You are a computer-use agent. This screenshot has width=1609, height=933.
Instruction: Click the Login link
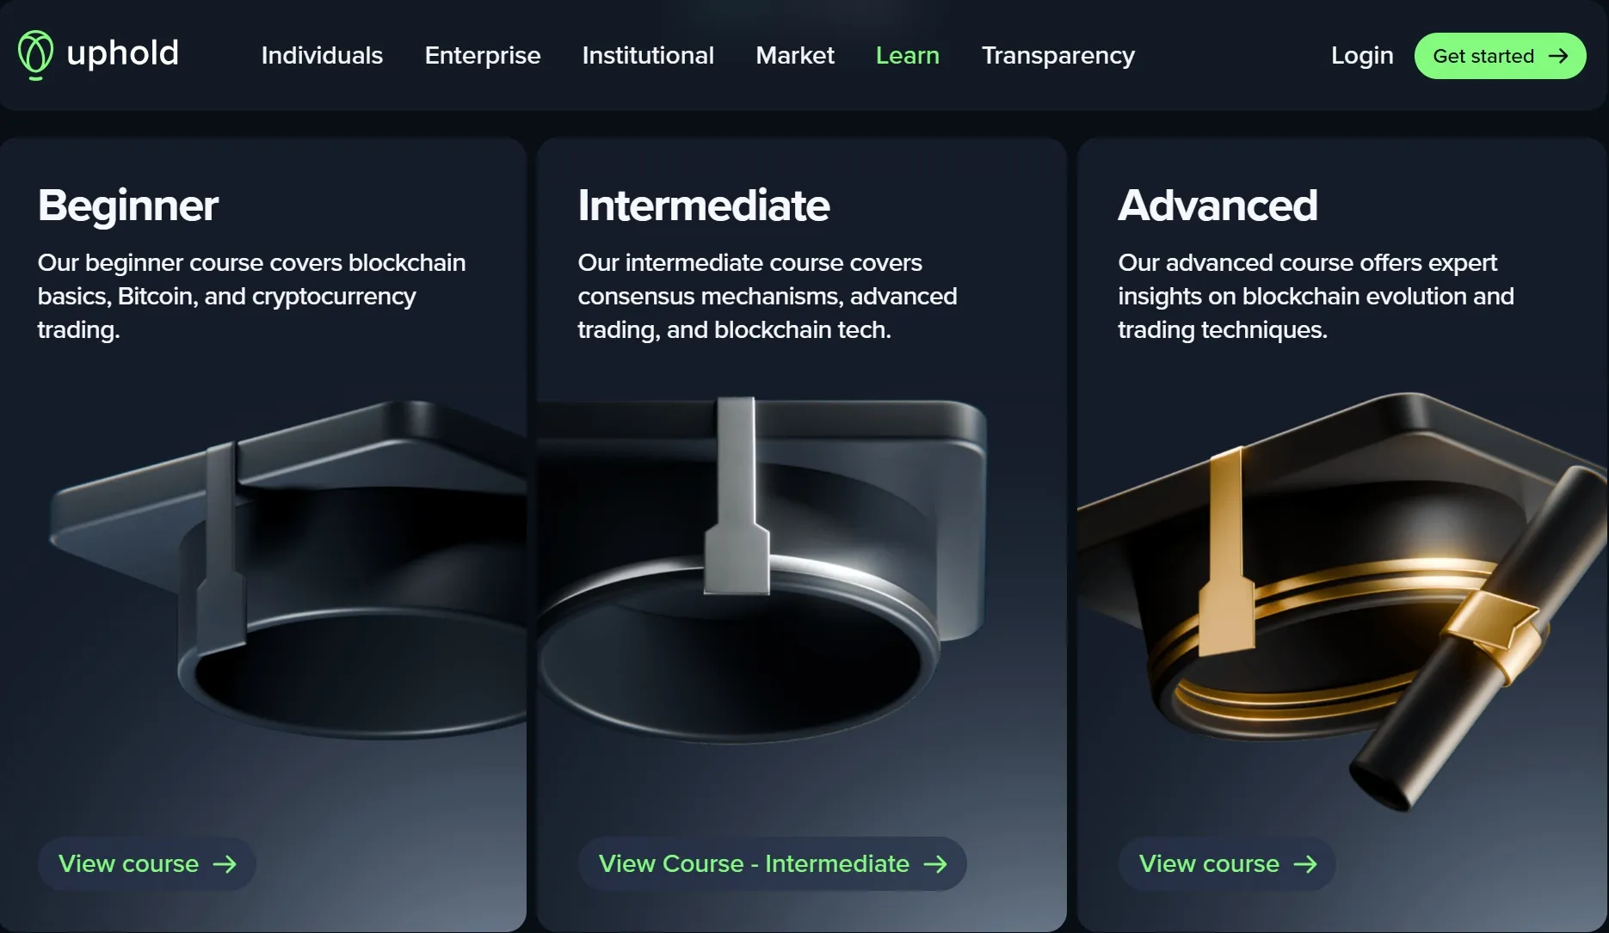click(1362, 56)
